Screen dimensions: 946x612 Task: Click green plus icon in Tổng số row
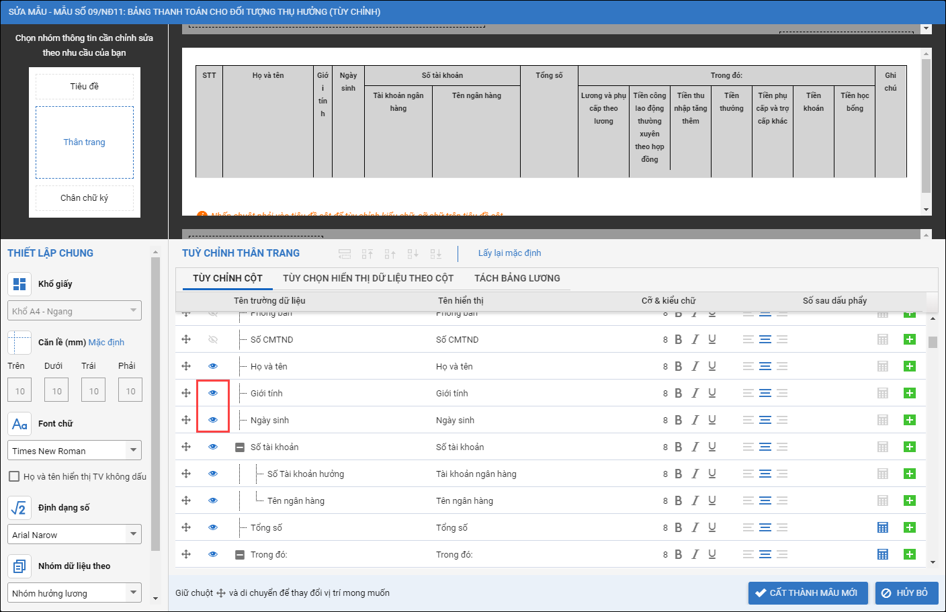909,527
